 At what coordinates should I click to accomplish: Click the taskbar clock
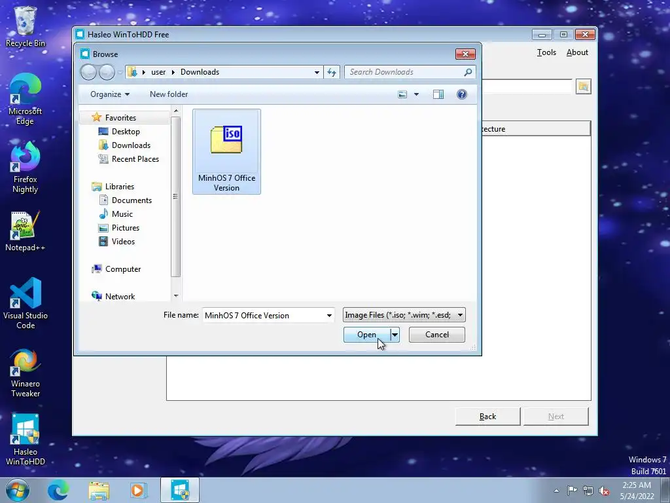tap(637, 491)
